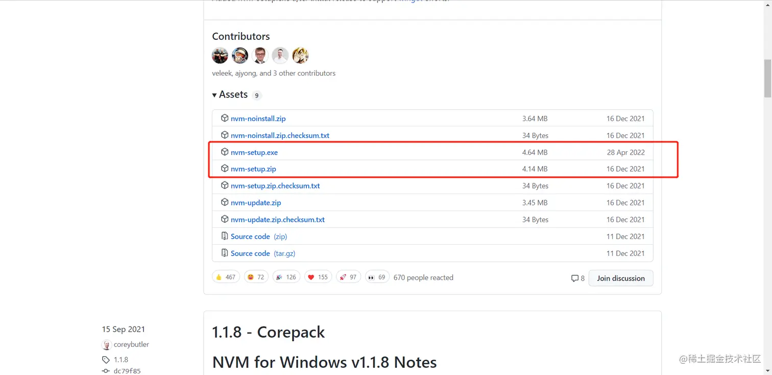Image resolution: width=772 pixels, height=375 pixels.
Task: Click the Join discussion button
Action: 621,278
